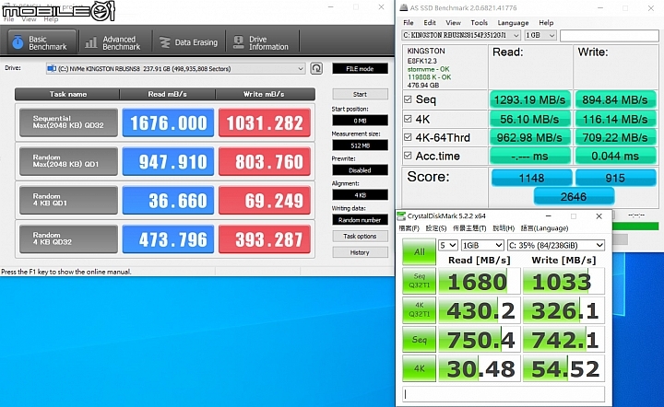
Task: Open the 佈景主題(T) menu in CrystalDiskMark
Action: pos(469,228)
